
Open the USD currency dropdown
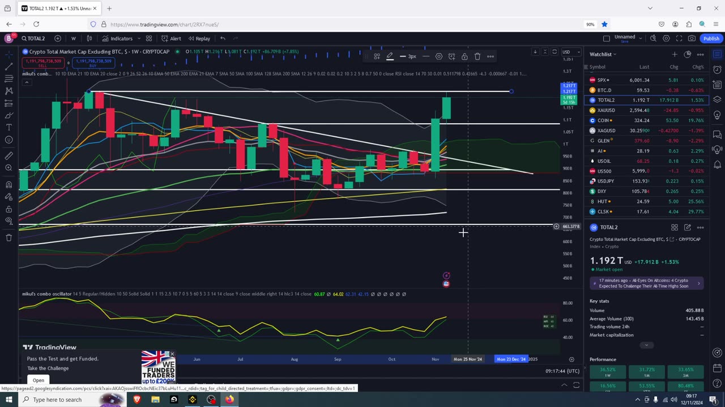[x=570, y=52]
